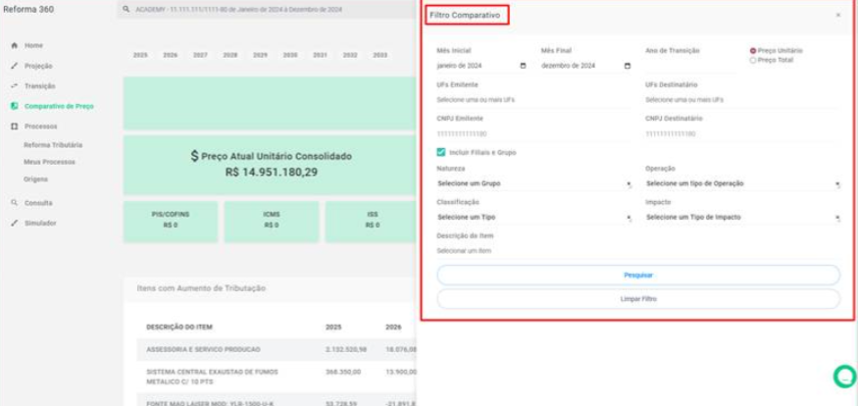Select the Preço Unitário radio option
Screen dimensions: 858x406
point(753,50)
